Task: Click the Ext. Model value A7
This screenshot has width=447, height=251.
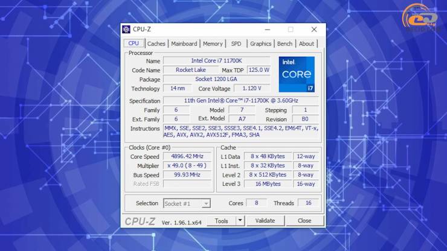Action: [242, 119]
